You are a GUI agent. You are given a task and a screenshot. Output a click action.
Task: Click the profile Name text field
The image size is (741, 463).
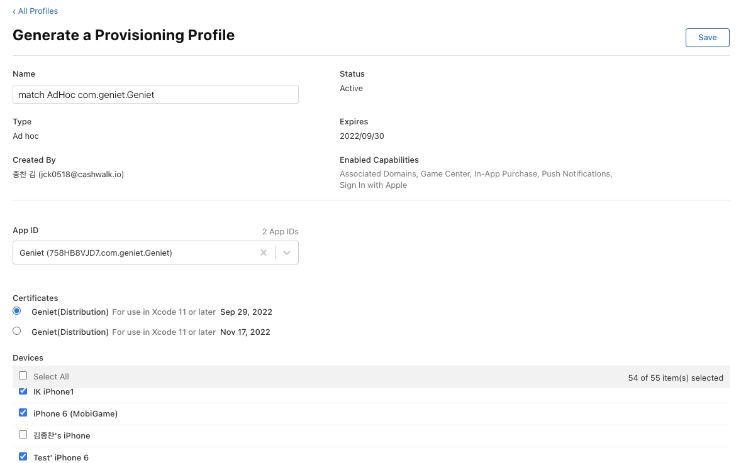coord(155,95)
